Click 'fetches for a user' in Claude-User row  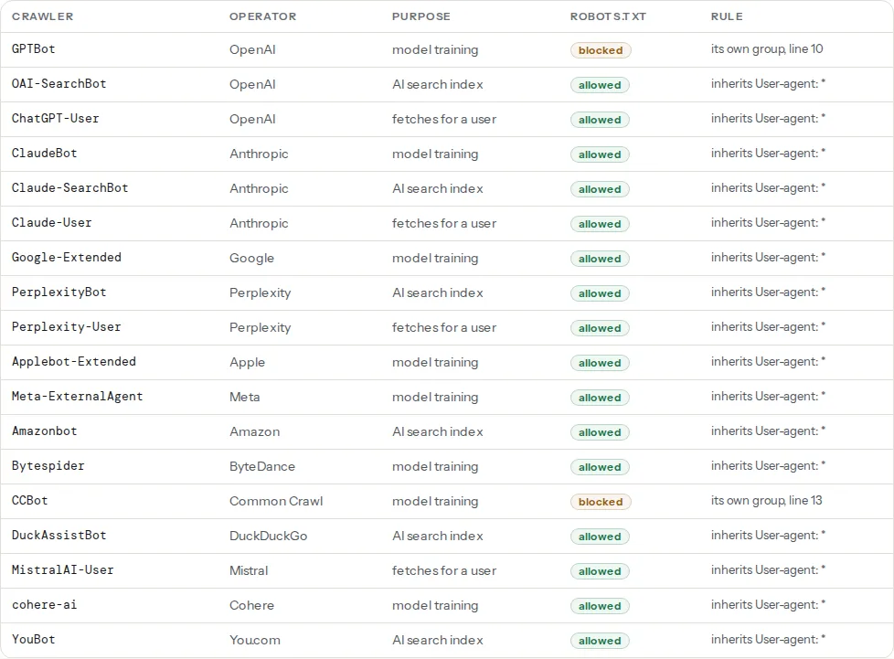pos(444,223)
